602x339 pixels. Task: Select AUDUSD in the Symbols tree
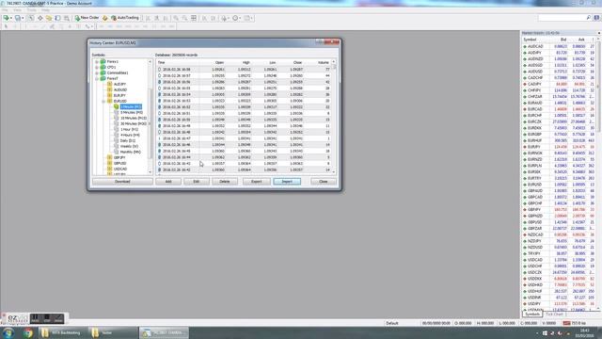tap(120, 90)
